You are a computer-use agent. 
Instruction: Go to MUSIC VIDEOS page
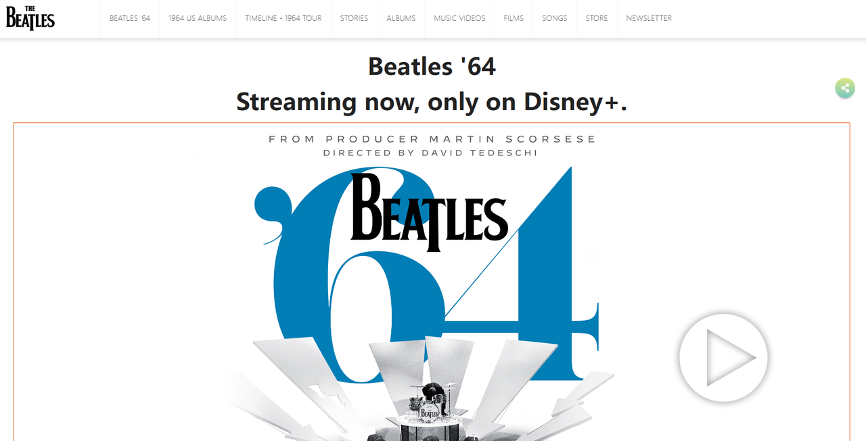click(459, 18)
